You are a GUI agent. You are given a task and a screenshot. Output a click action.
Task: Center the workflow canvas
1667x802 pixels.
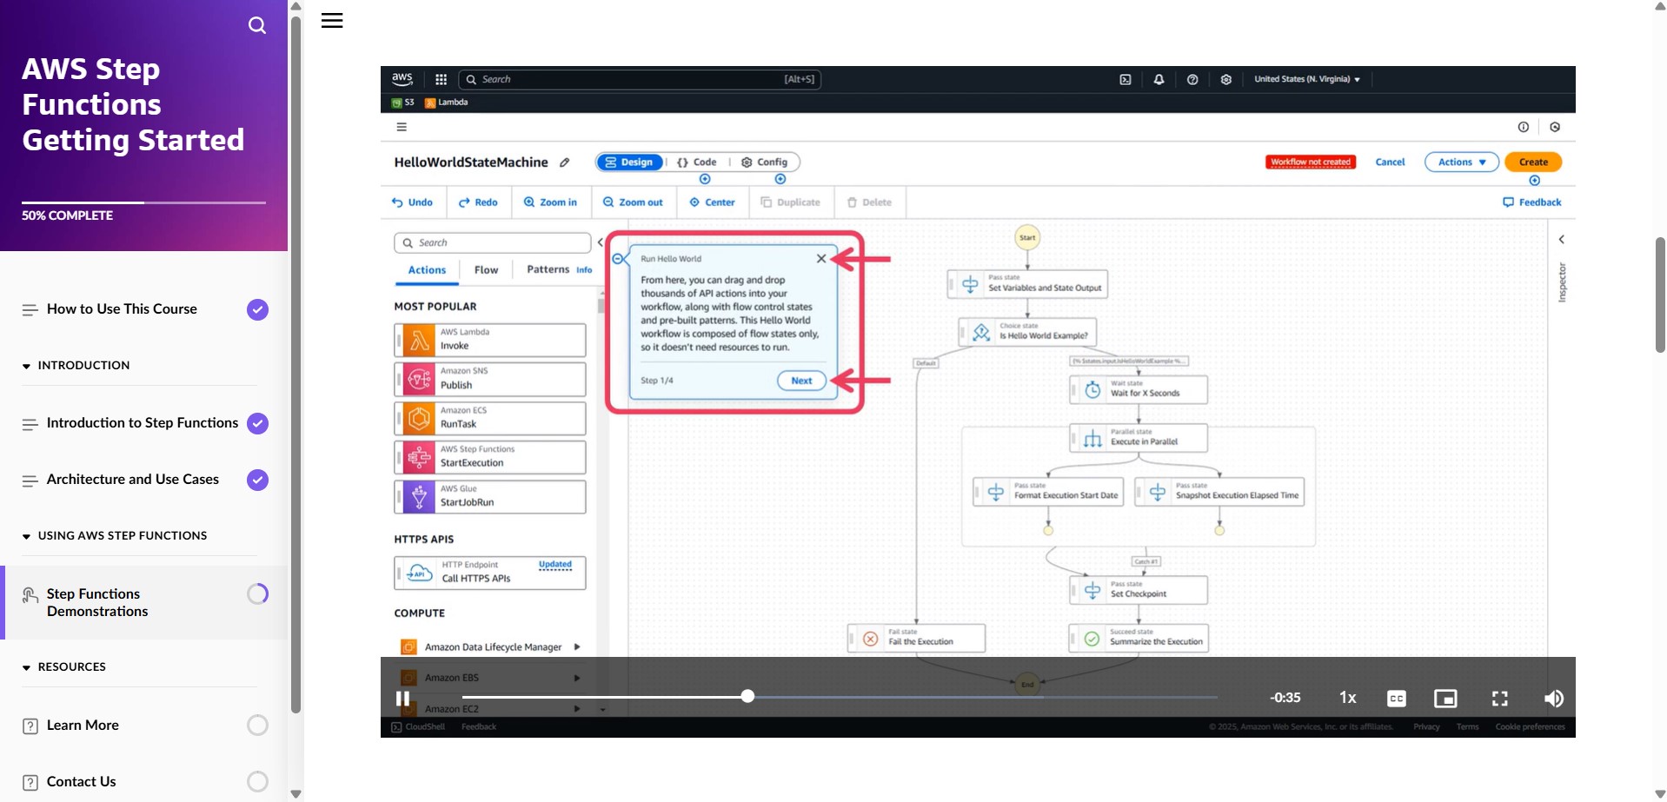pos(712,202)
